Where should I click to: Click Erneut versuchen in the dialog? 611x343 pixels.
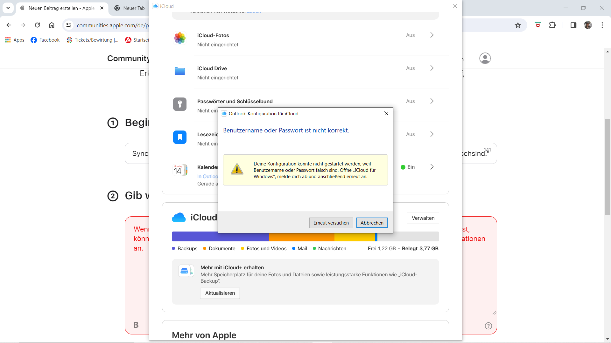pos(331,223)
